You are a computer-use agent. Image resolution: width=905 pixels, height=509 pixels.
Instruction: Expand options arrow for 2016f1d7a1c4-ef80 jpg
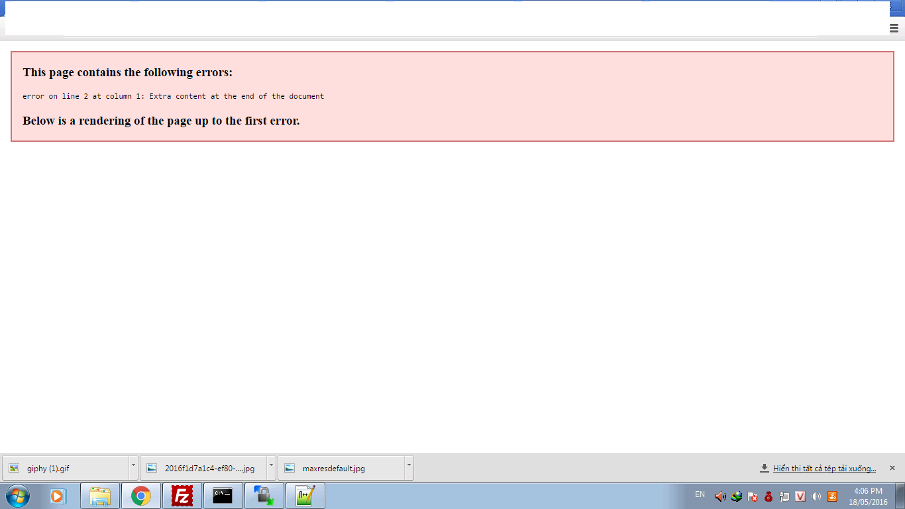[271, 467]
